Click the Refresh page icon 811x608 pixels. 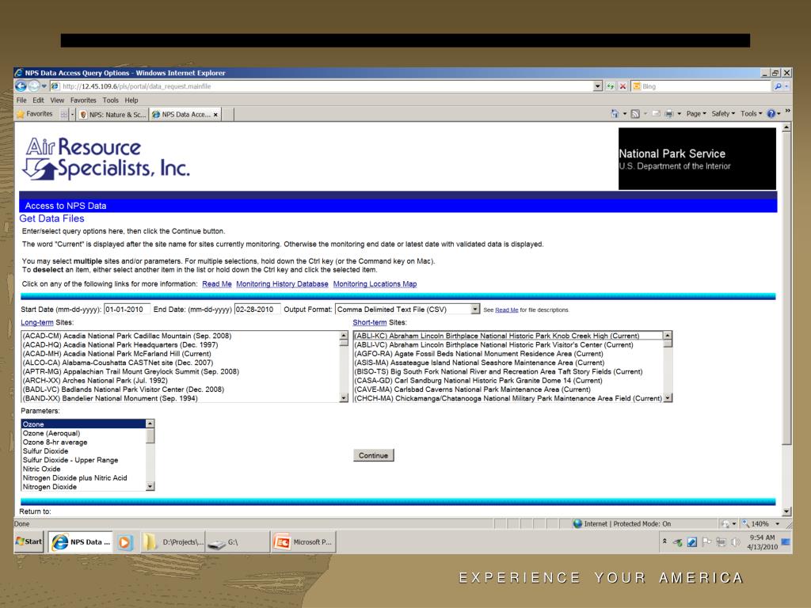[x=611, y=86]
